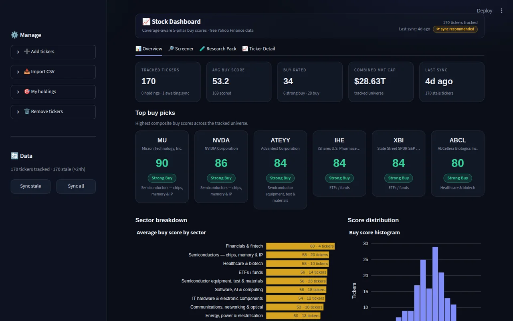
Task: Click the Energy, power & electrification bar
Action: (293, 316)
